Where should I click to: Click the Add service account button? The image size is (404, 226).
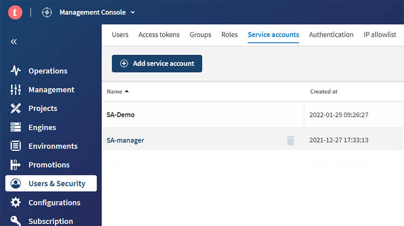[x=157, y=64]
